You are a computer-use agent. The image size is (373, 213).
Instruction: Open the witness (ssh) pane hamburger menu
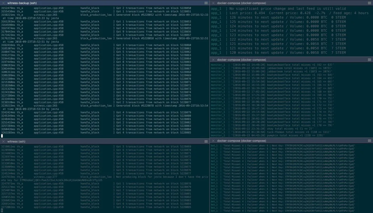[x=206, y=142]
